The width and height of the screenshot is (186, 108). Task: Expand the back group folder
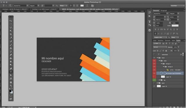coord(158,83)
